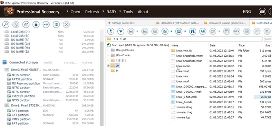Select the $RawChunks tree folder
The height and width of the screenshot is (126, 272).
[123, 55]
